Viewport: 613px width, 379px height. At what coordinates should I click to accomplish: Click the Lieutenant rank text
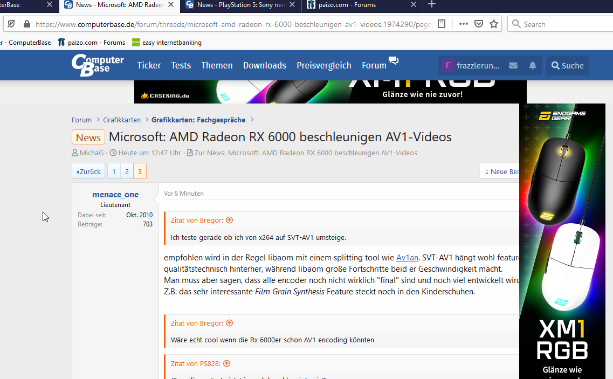click(x=115, y=204)
